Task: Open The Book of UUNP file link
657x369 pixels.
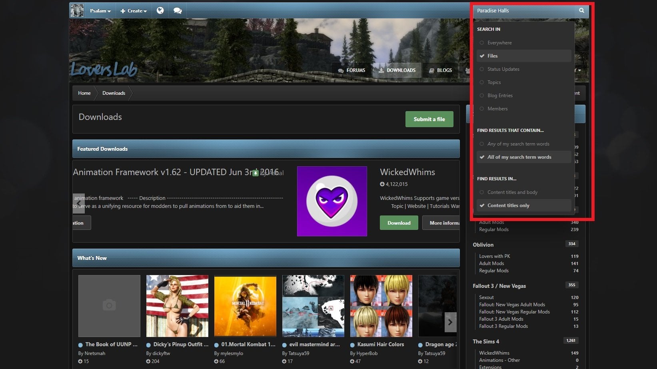Action: 111,344
